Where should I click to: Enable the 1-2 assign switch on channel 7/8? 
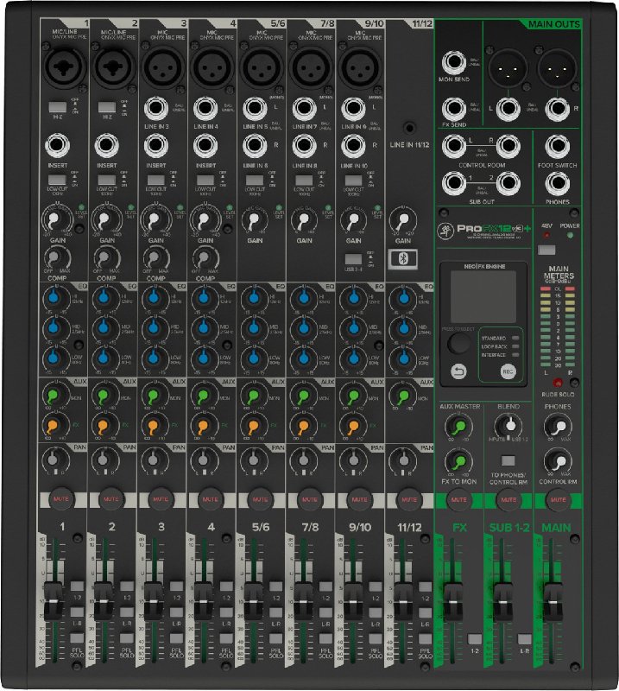325,586
